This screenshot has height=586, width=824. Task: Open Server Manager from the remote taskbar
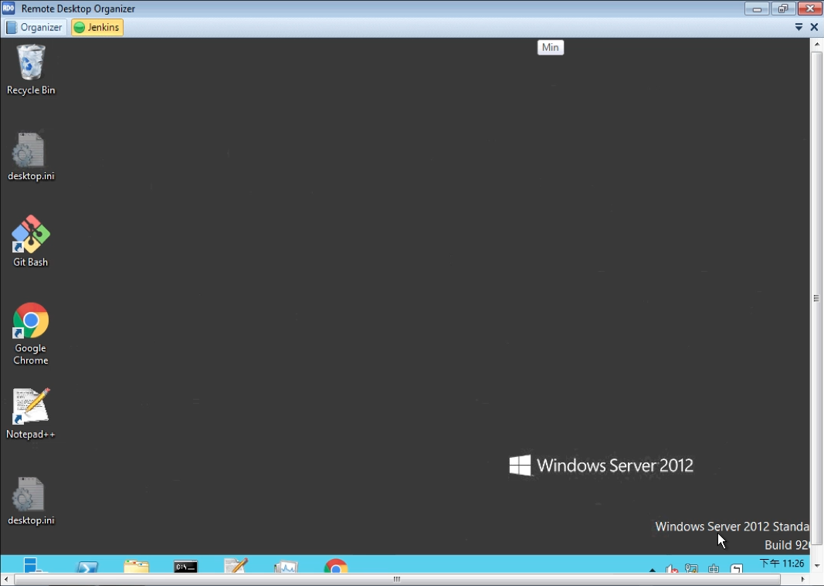point(36,565)
